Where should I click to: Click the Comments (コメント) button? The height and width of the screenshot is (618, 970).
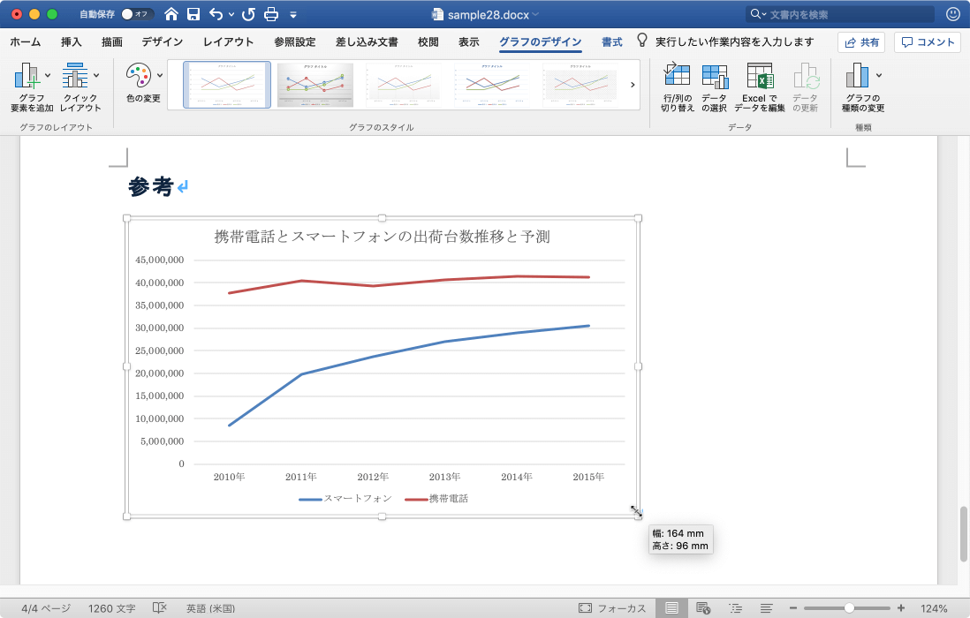[x=928, y=42]
